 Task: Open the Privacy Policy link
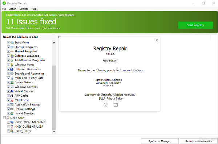[114, 99]
